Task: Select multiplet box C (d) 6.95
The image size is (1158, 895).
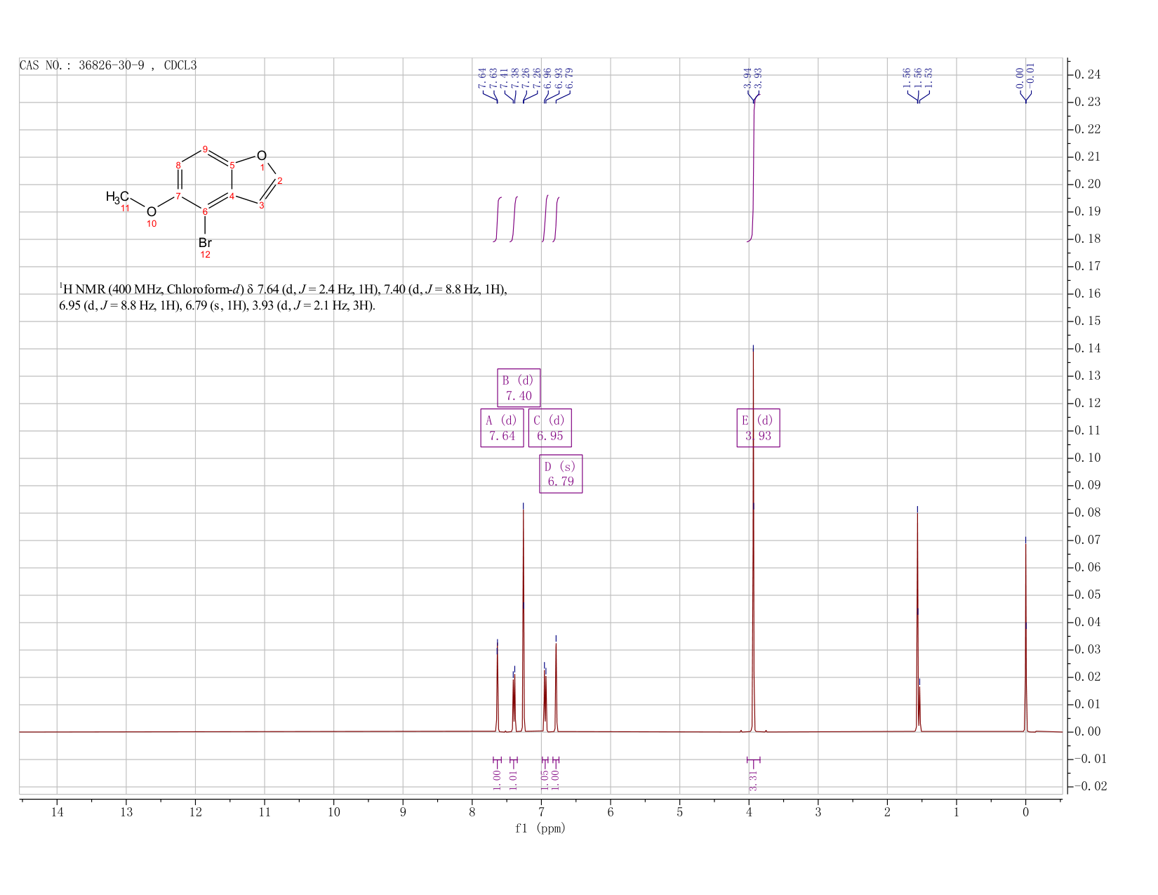Action: pos(550,427)
